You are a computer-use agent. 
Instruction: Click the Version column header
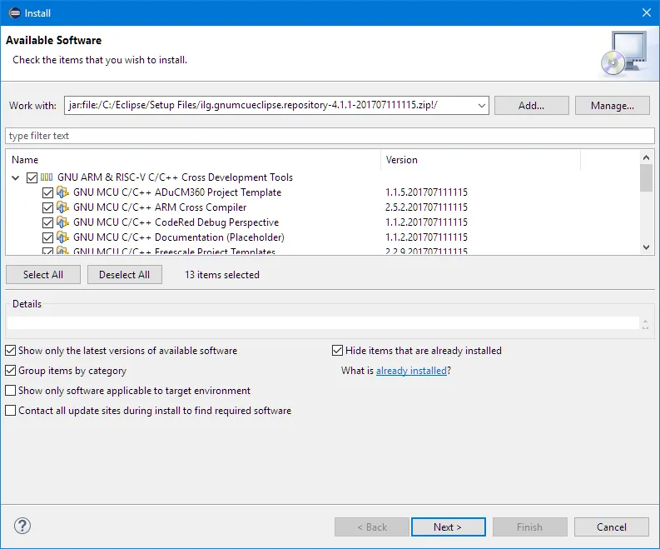coord(480,160)
